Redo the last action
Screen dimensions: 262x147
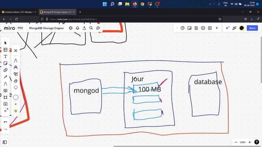coord(5,129)
